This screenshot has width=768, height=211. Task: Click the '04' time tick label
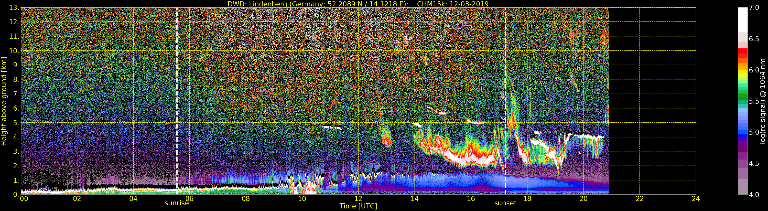[133, 199]
